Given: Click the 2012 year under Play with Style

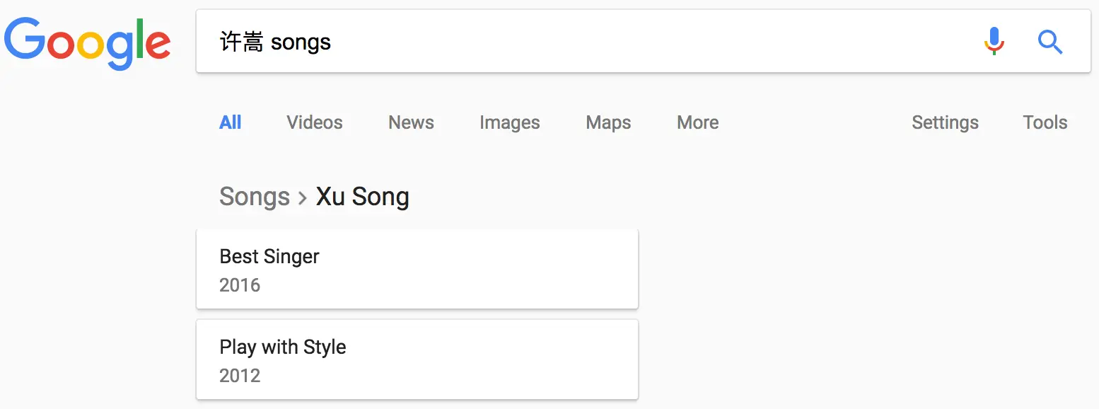Looking at the screenshot, I should (240, 376).
